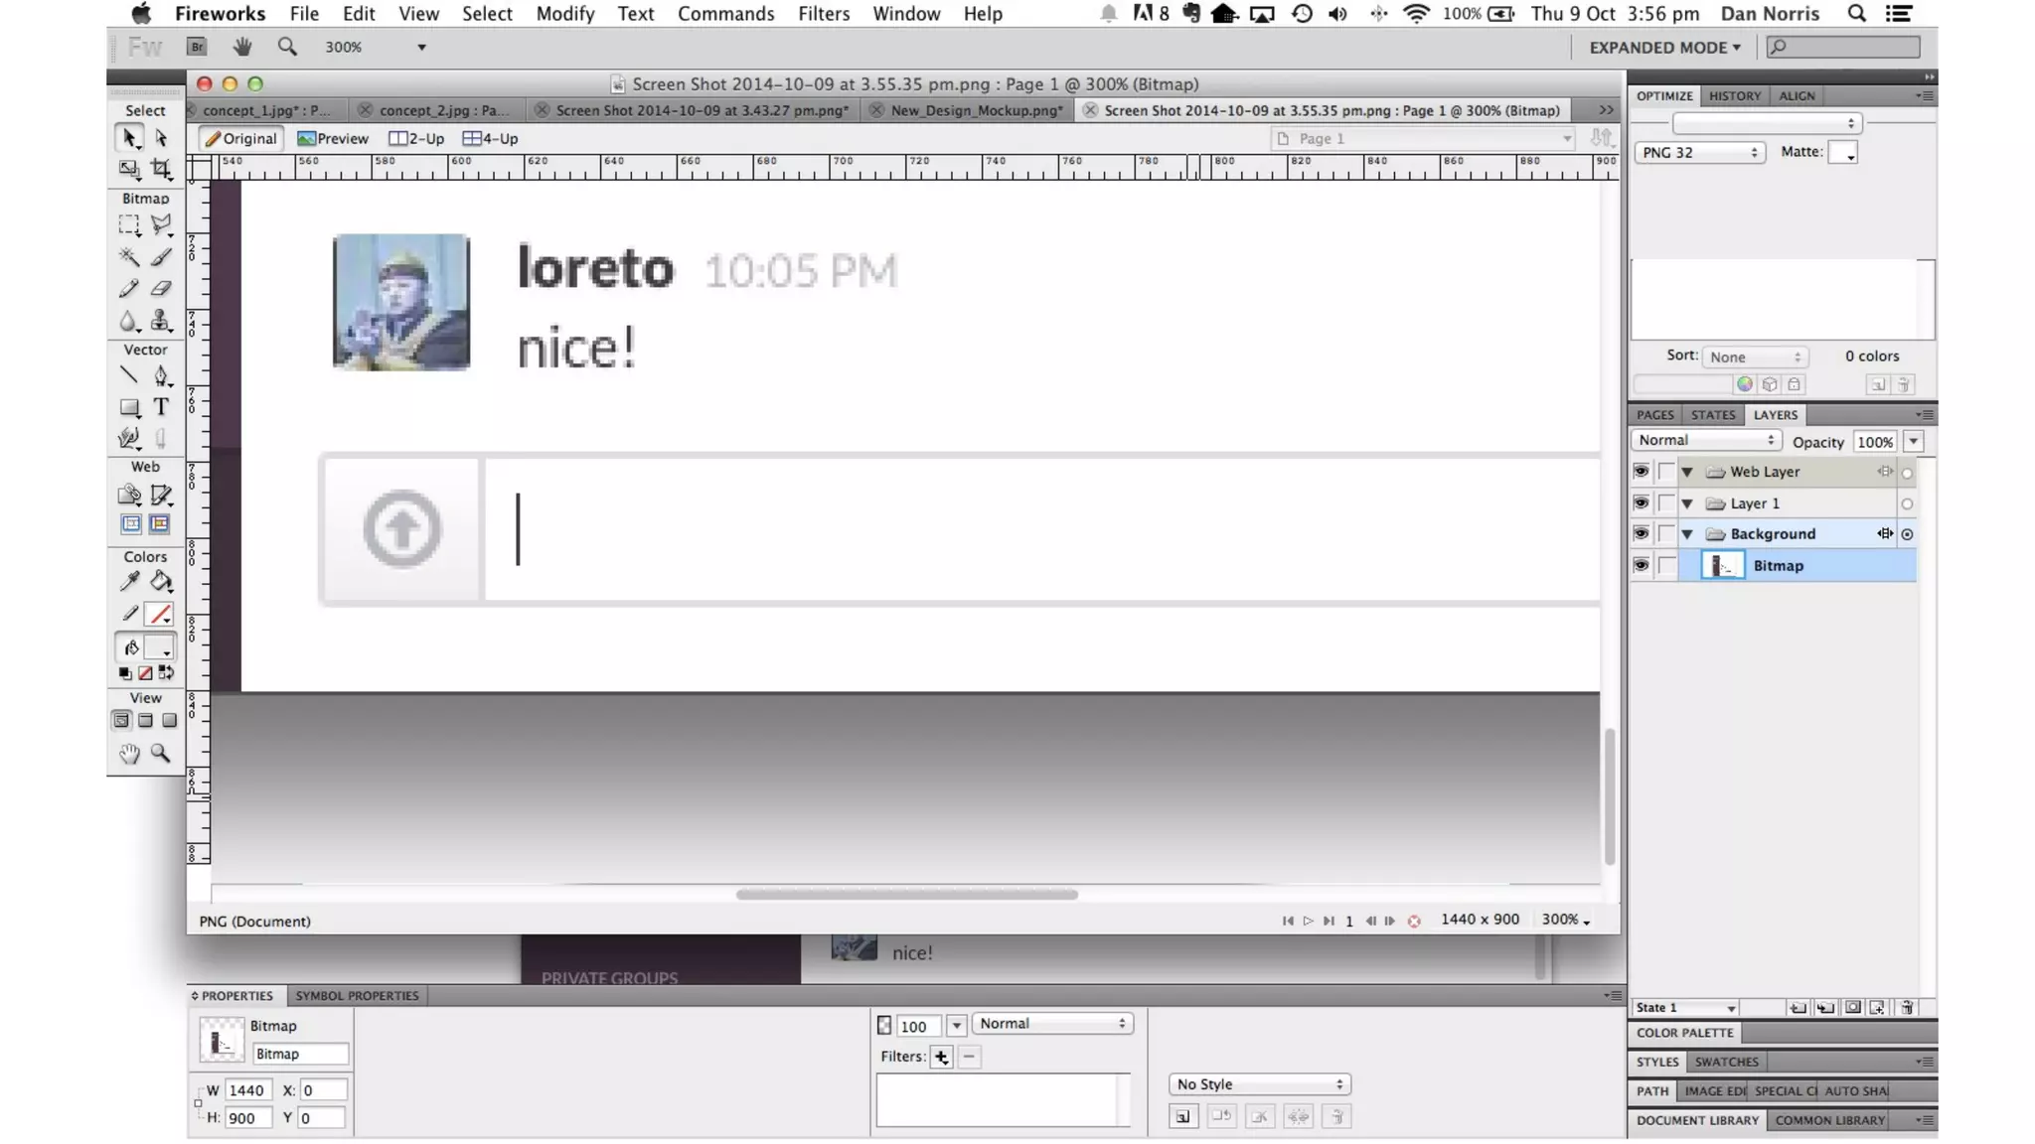Toggle visibility of Layer 1

1641,503
